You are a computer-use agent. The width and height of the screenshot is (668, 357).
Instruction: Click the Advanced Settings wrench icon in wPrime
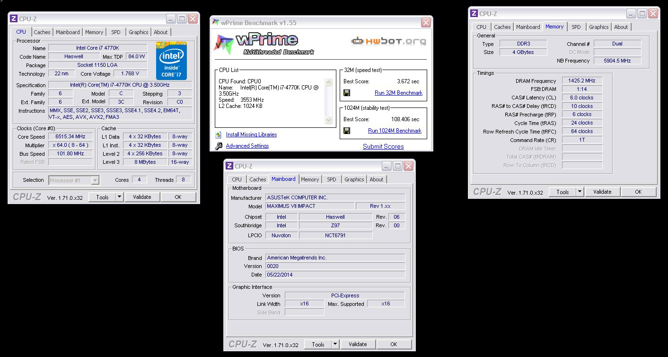point(219,146)
